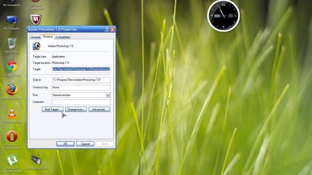Select the Opera Portable shortcut icon
This screenshot has height=175, width=312.
(12, 140)
